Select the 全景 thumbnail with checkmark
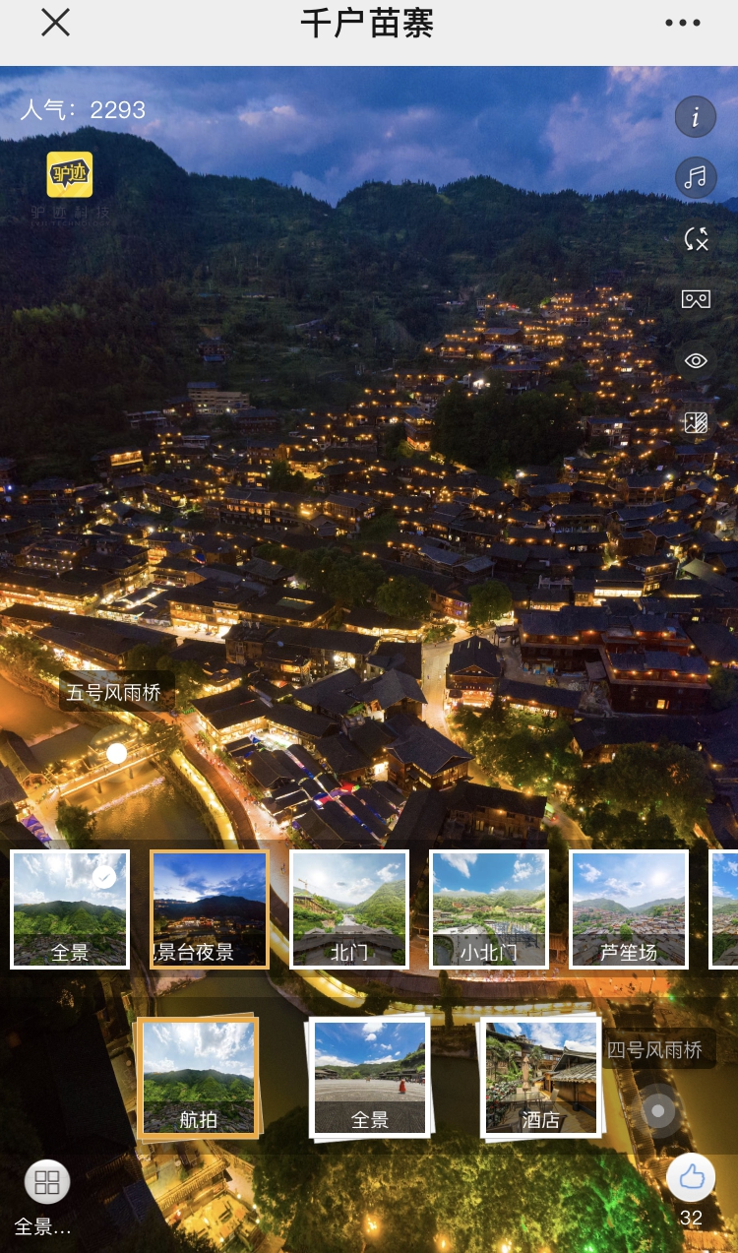This screenshot has height=1253, width=738. point(70,909)
